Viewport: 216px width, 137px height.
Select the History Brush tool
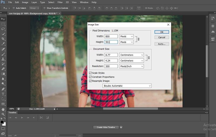tap(3, 64)
